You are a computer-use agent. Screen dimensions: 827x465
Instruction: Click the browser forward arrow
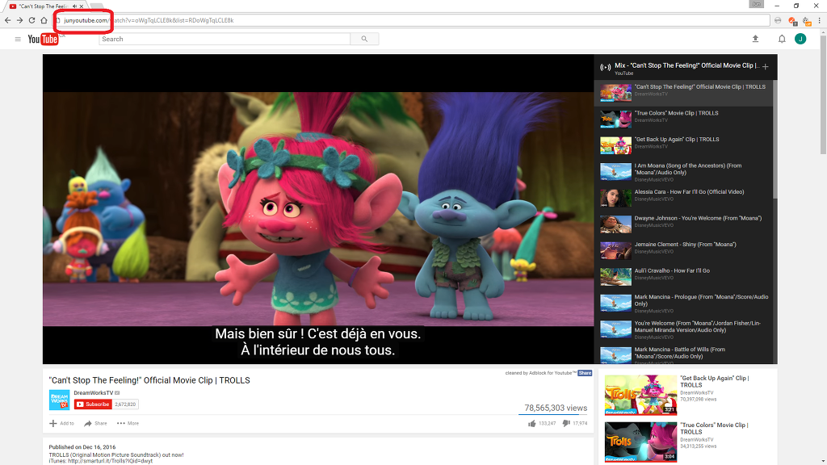19,20
